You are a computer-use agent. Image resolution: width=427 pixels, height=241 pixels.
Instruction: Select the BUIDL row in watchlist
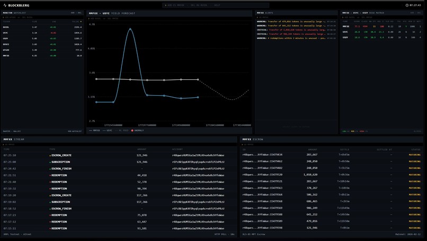tap(42, 27)
